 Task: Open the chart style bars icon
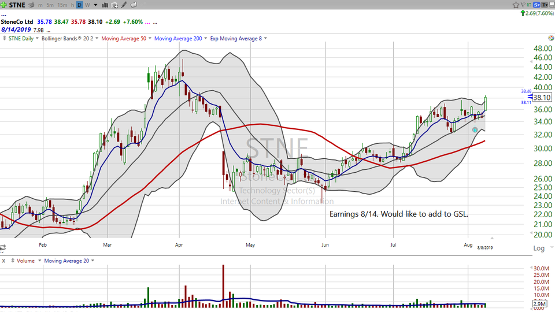click(x=105, y=5)
